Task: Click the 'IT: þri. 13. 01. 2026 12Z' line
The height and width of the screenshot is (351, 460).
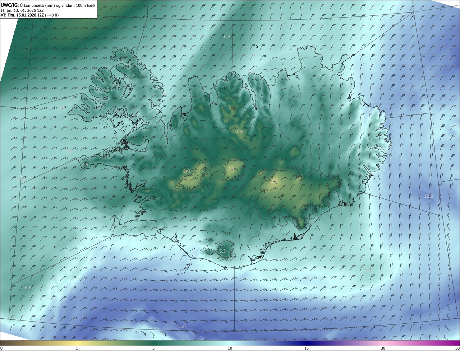Action: click(22, 10)
